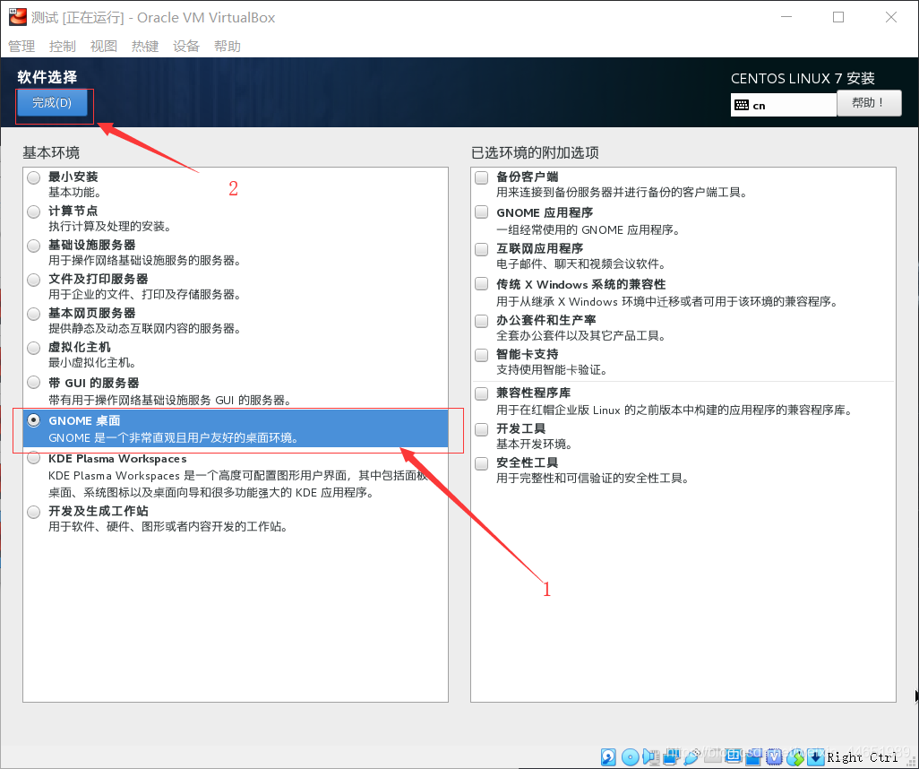Click the display settings status icon
Screen dimensions: 919x769
(733, 756)
